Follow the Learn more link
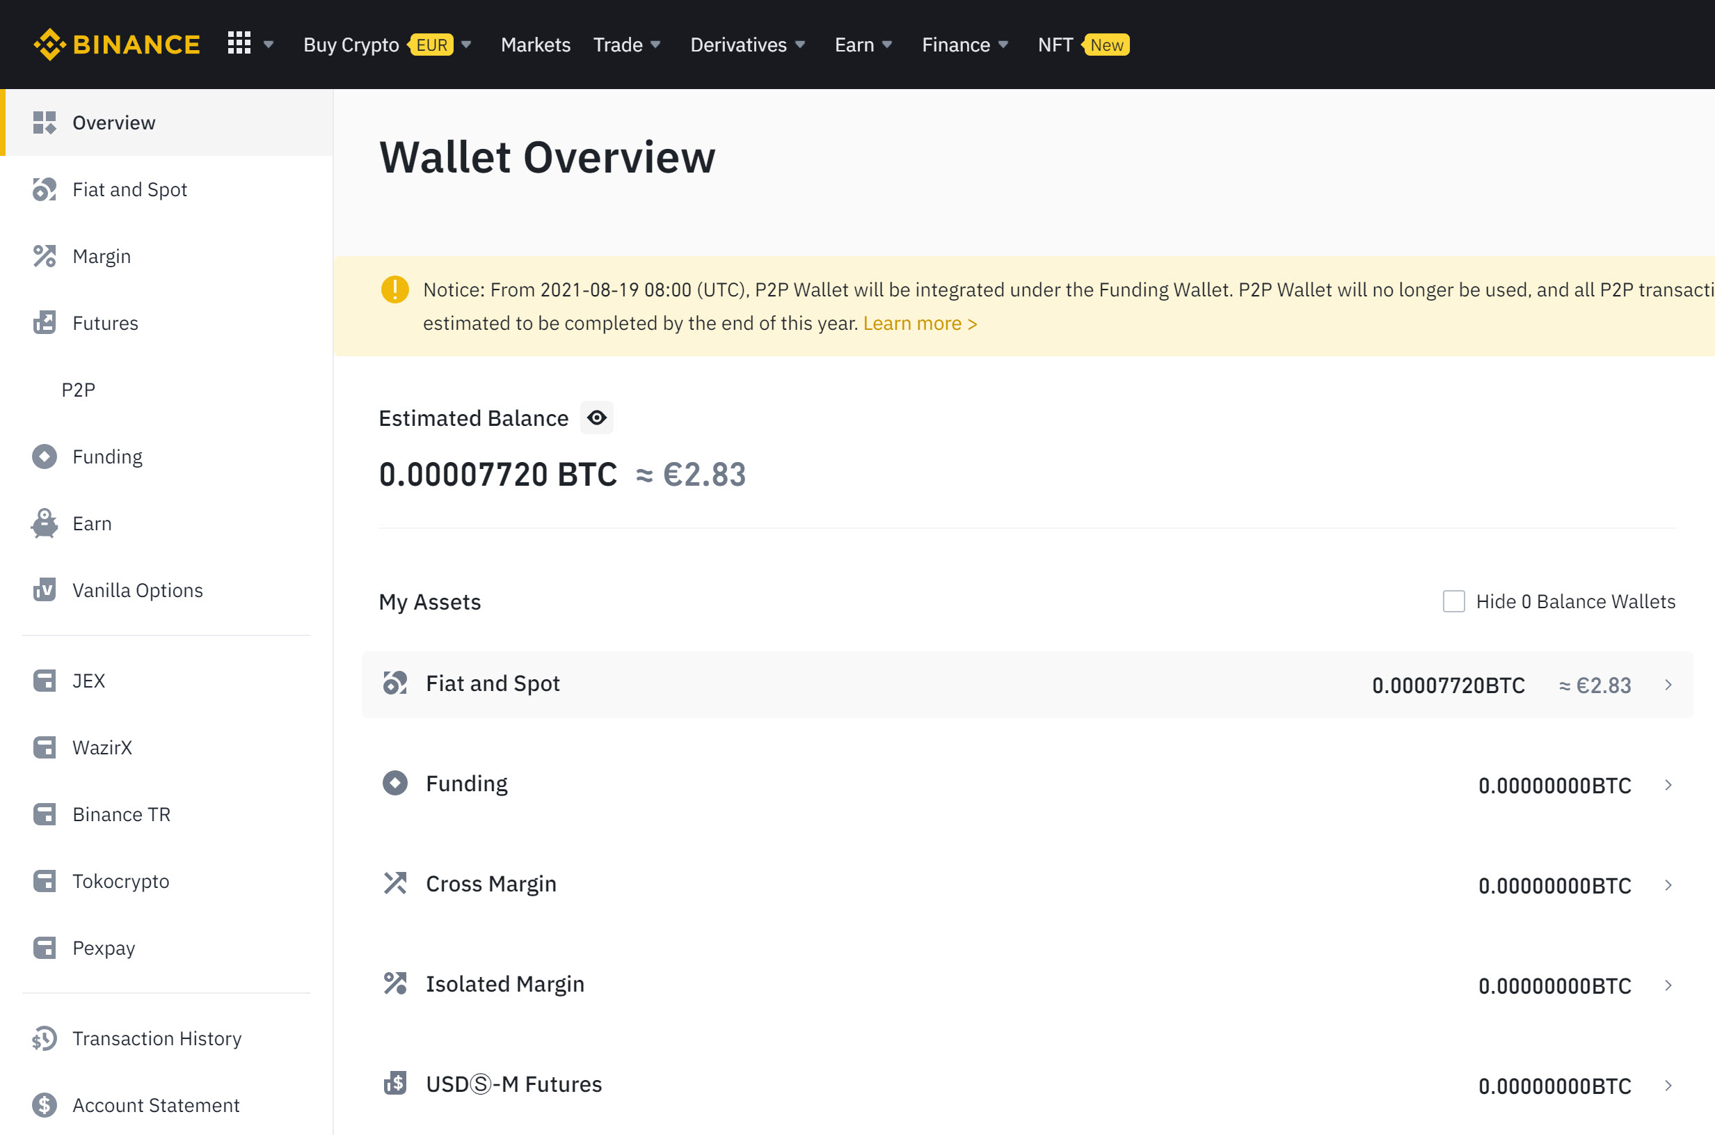The height and width of the screenshot is (1135, 1715). point(920,323)
